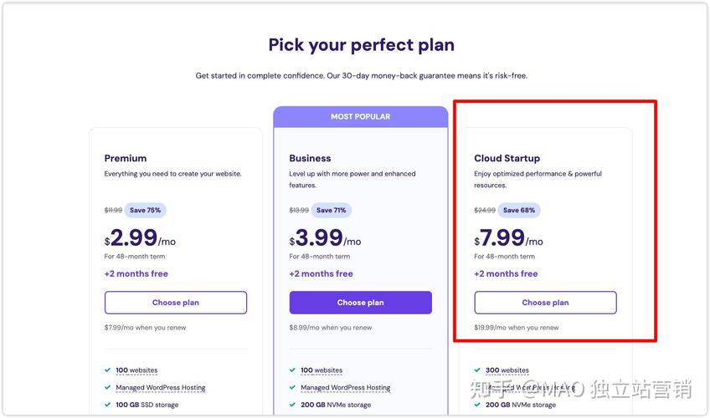Click checkmark next to Business 200 GB NVMe storage

tap(292, 405)
